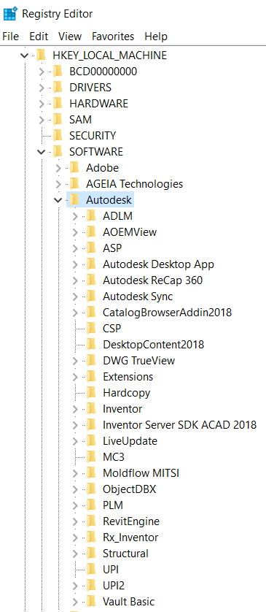The height and width of the screenshot is (612, 266).
Task: Open the Edit menu
Action: pyautogui.click(x=39, y=37)
